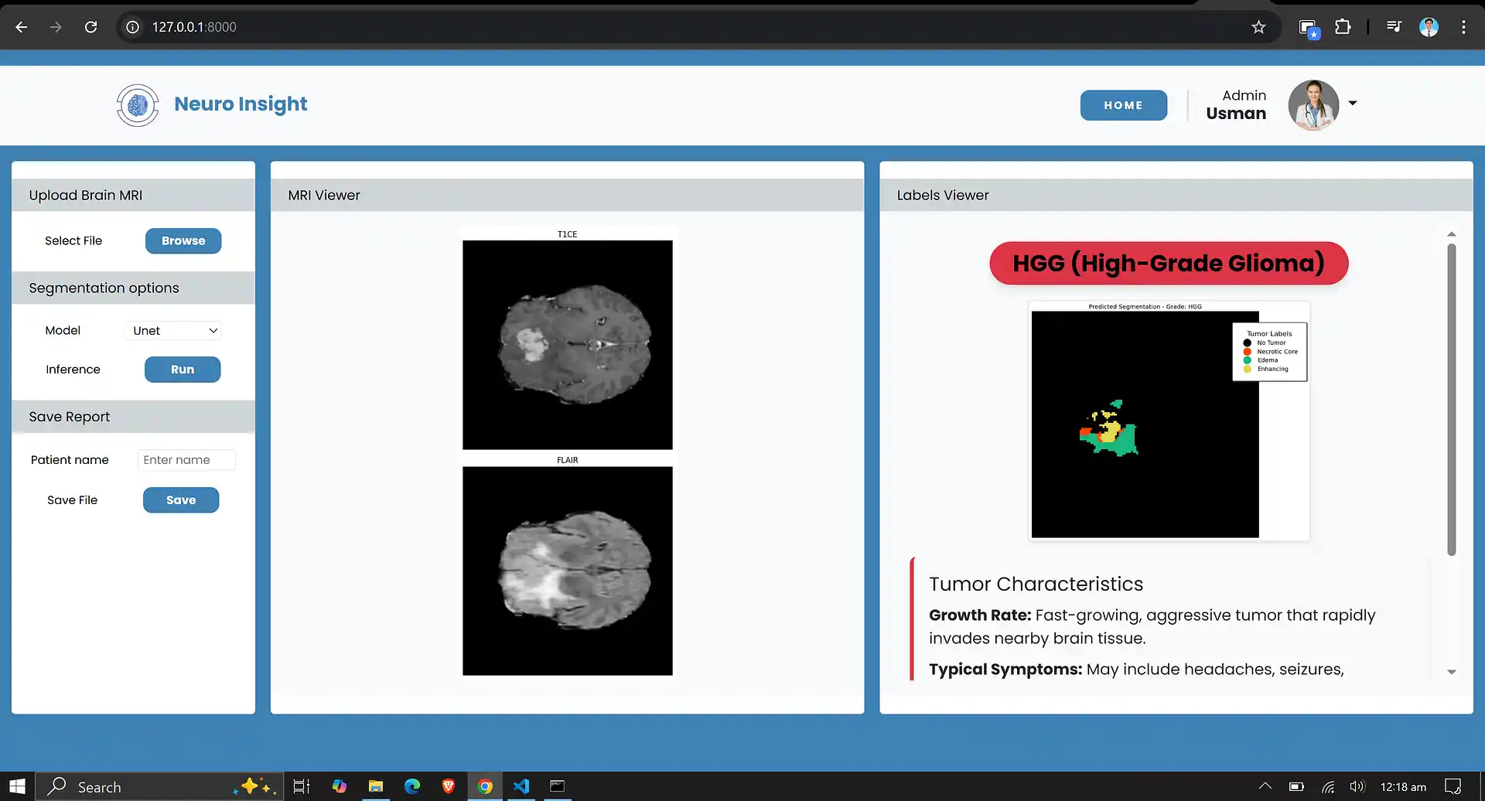Open the browser Extensions puzzle icon
1485x801 pixels.
coord(1343,27)
